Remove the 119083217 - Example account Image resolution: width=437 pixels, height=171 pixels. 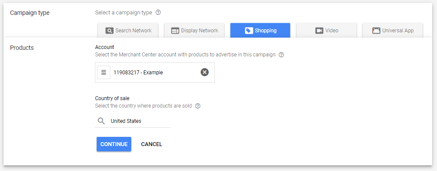(x=205, y=73)
